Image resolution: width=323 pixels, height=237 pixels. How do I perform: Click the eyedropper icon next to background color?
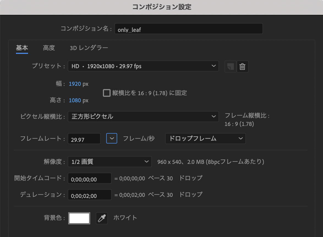[102, 218]
